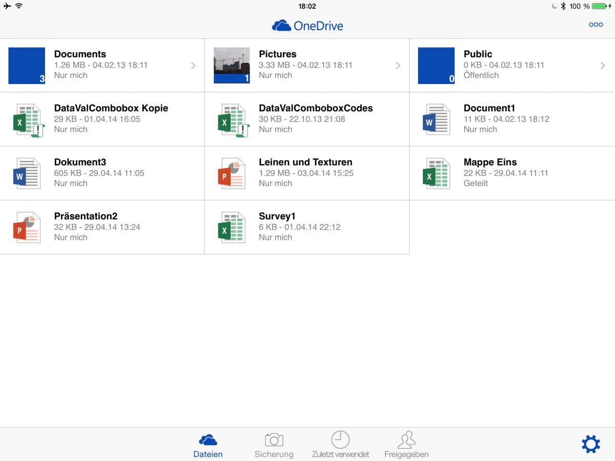Image resolution: width=615 pixels, height=461 pixels.
Task: Expand Public folder via its chevron
Action: (603, 66)
